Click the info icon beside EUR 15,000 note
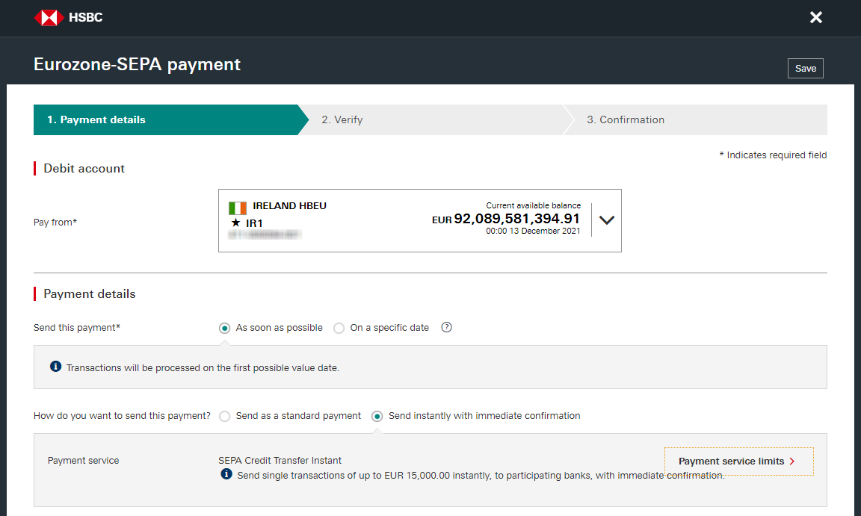The width and height of the screenshot is (861, 516). click(x=226, y=473)
